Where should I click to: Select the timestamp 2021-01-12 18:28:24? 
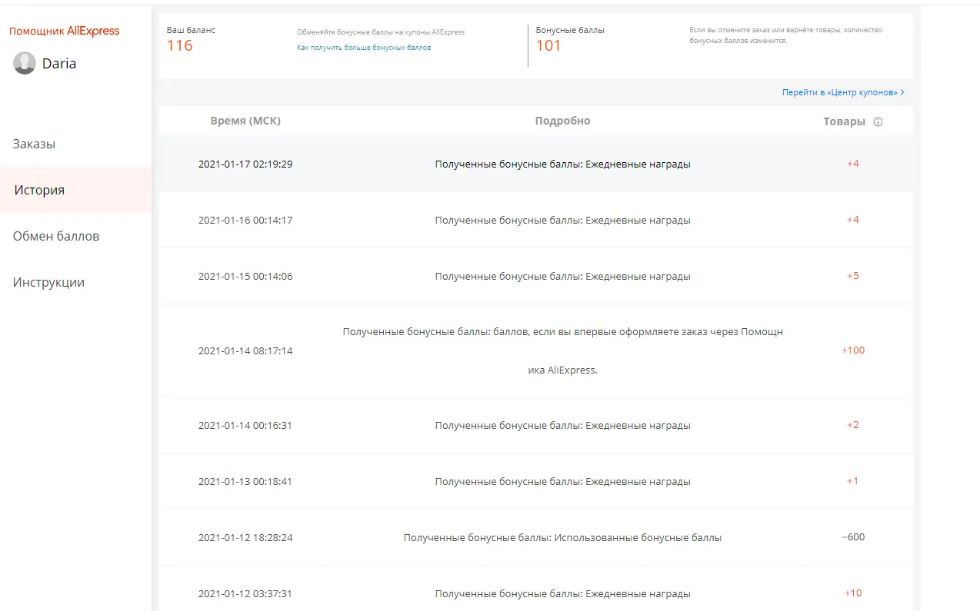(x=245, y=538)
